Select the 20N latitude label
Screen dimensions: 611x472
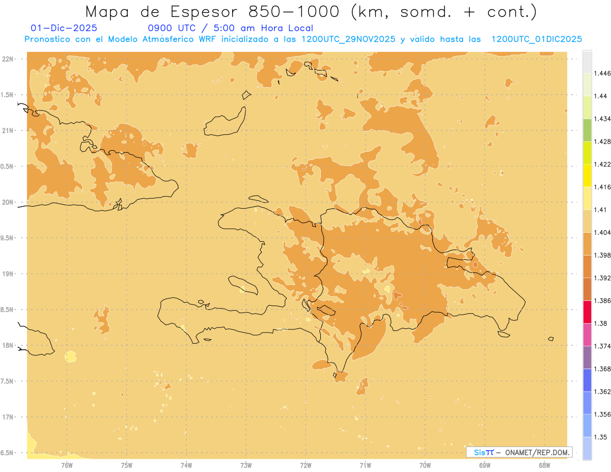[9, 202]
